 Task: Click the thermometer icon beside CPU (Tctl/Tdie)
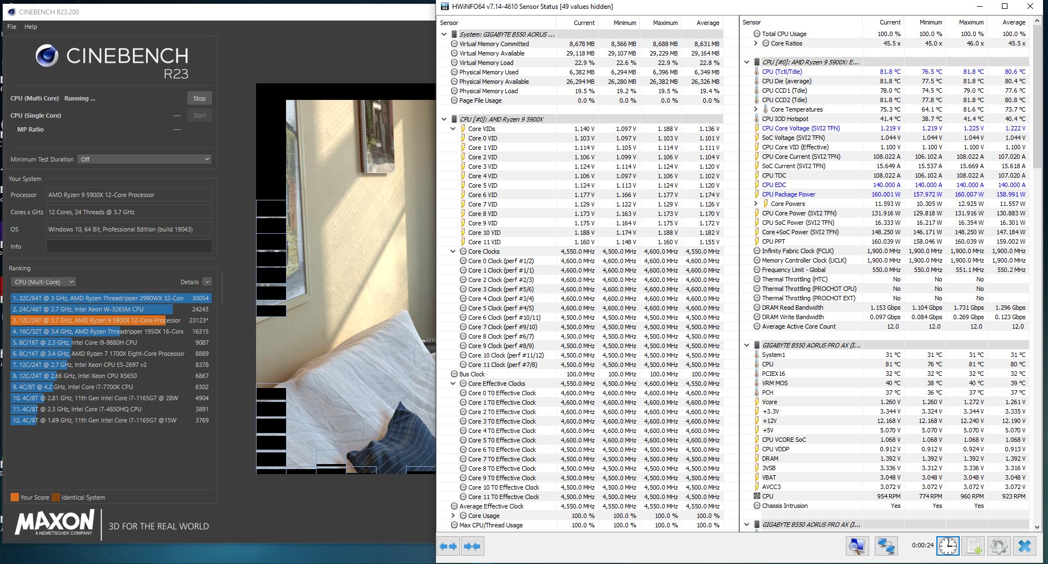coord(756,72)
